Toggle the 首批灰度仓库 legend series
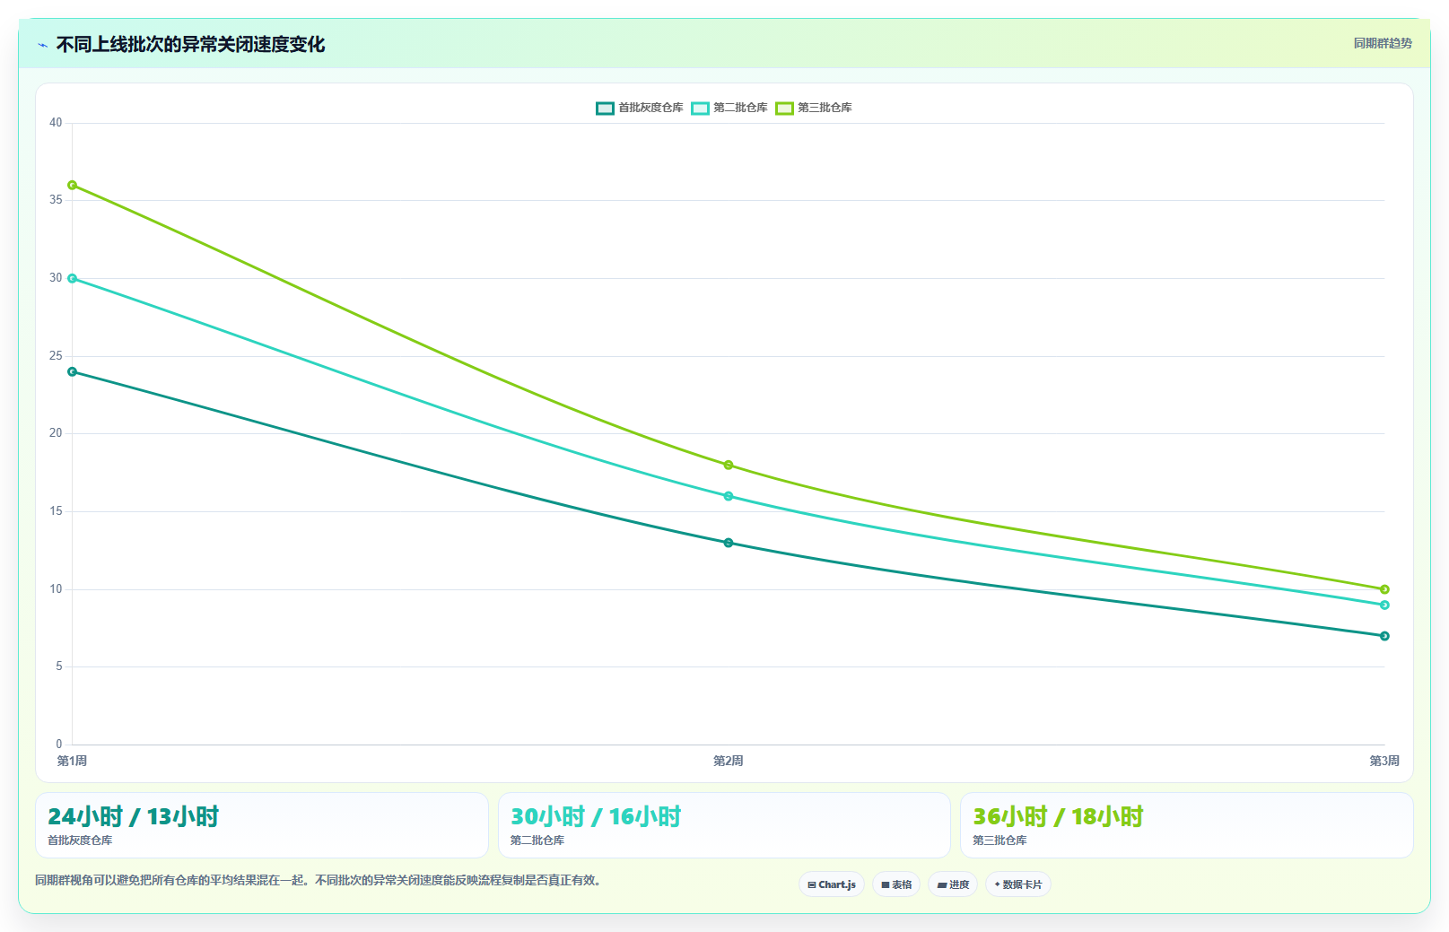1449x932 pixels. (640, 108)
